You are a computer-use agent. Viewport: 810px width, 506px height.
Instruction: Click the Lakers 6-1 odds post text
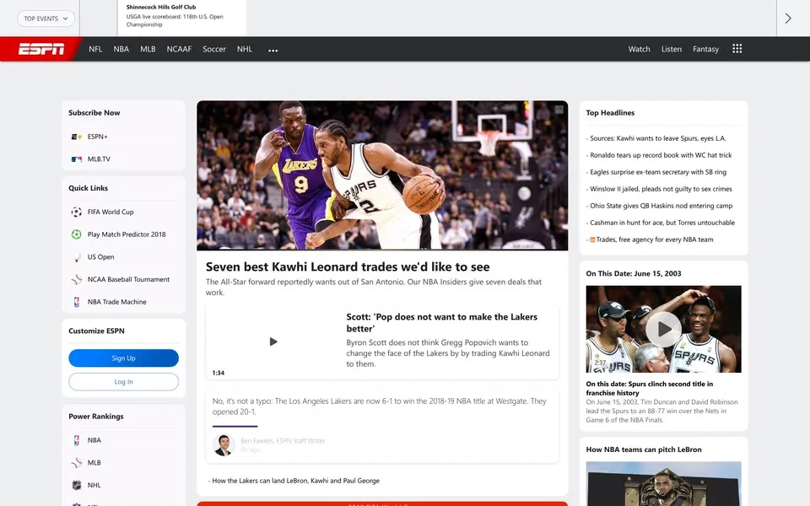[379, 406]
